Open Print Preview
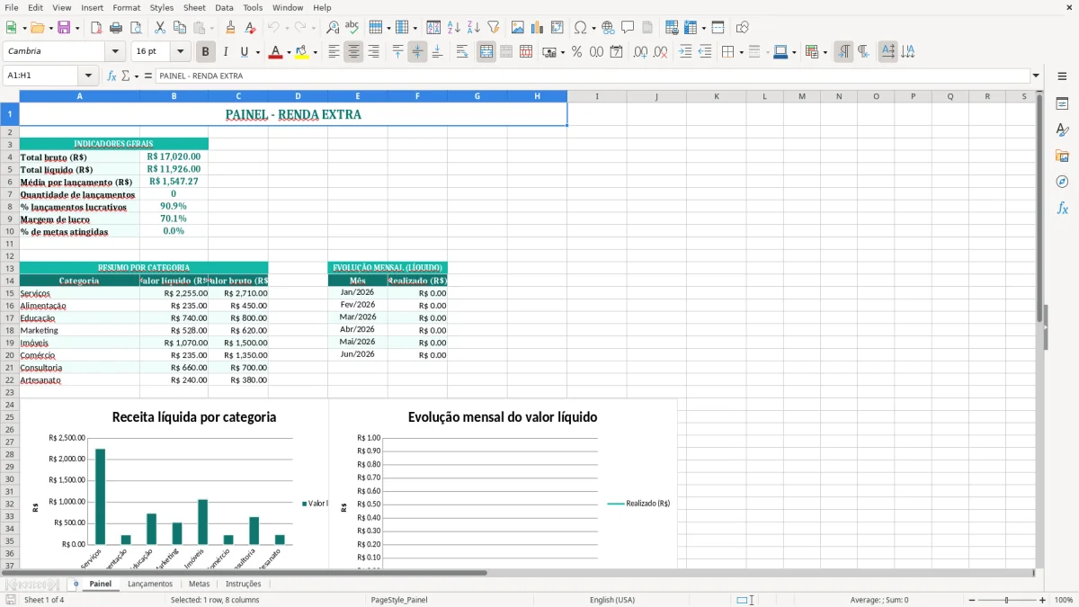Image resolution: width=1079 pixels, height=607 pixels. [x=136, y=28]
